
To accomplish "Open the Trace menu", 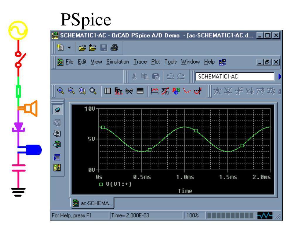I will tap(140, 62).
